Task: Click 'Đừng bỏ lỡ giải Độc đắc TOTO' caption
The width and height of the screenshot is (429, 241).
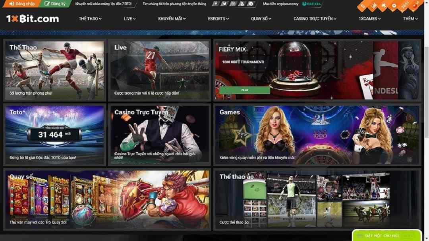Action: click(x=43, y=157)
